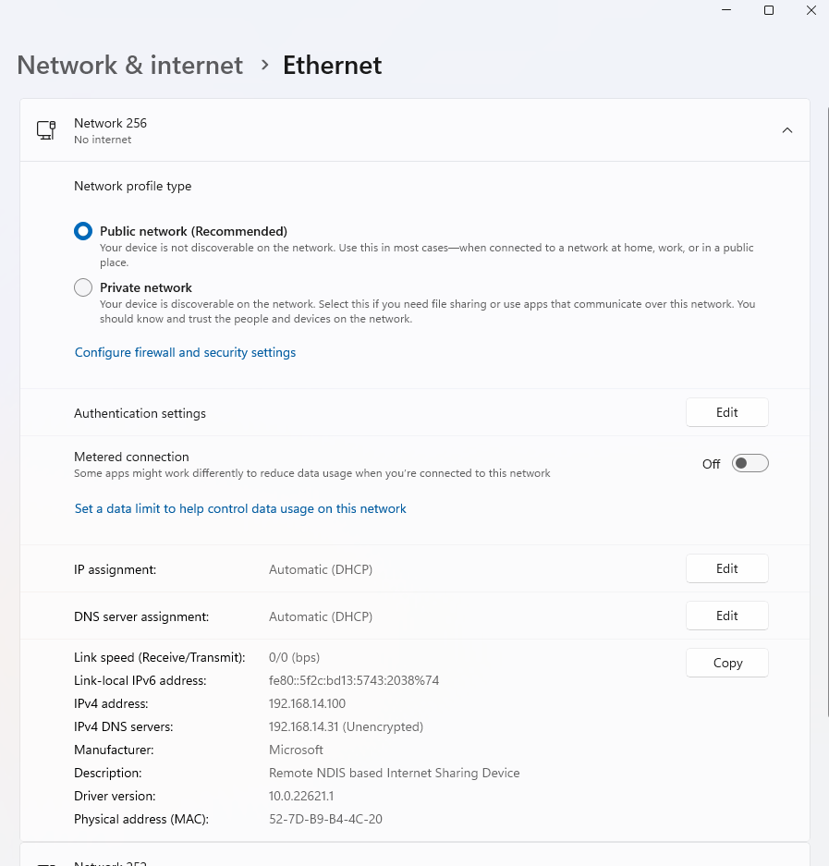Expand the partially visible Network 252 card

[x=414, y=858]
